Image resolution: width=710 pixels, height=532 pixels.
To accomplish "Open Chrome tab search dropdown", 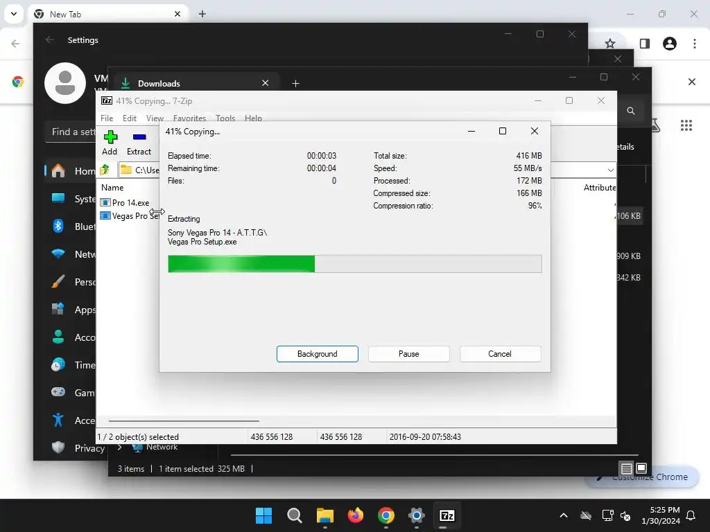I will click(x=14, y=14).
